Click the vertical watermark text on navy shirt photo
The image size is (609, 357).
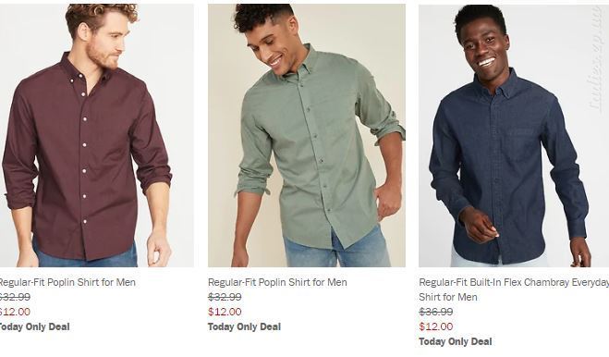596,58
